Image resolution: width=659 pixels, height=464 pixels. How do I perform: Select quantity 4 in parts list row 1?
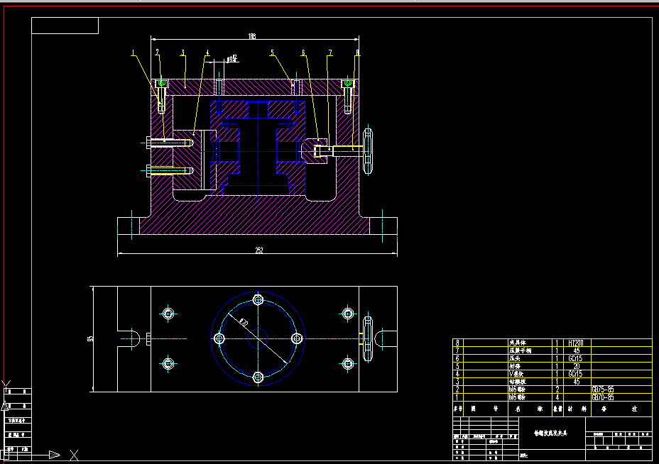pyautogui.click(x=557, y=397)
